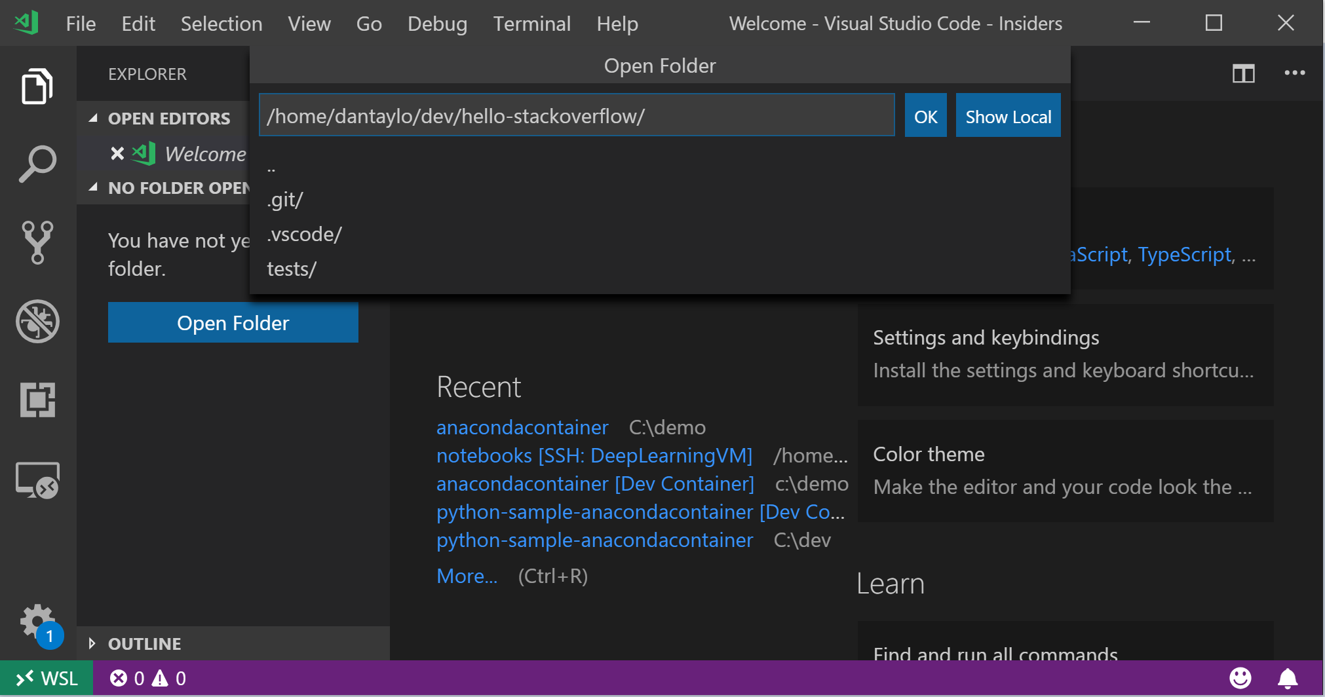Open the Remote Explorer icon
This screenshot has height=697, width=1325.
click(x=37, y=480)
